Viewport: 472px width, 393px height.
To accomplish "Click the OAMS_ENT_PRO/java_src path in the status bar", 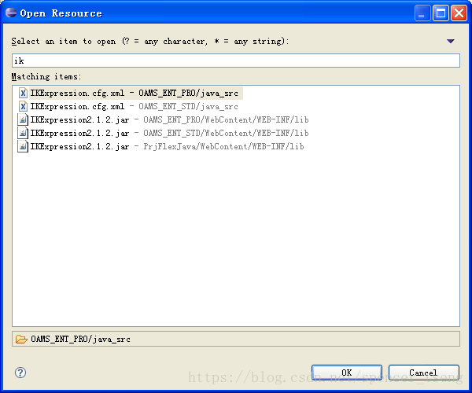I will click(x=81, y=340).
